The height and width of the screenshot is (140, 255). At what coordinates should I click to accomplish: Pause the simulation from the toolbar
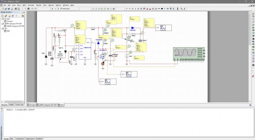click(x=55, y=9)
